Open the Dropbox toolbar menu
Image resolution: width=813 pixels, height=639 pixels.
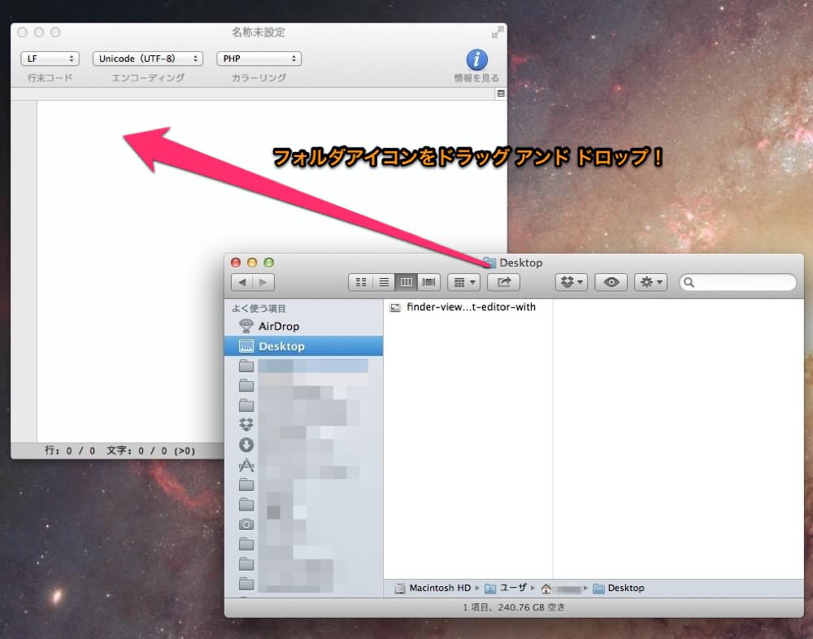(x=571, y=282)
